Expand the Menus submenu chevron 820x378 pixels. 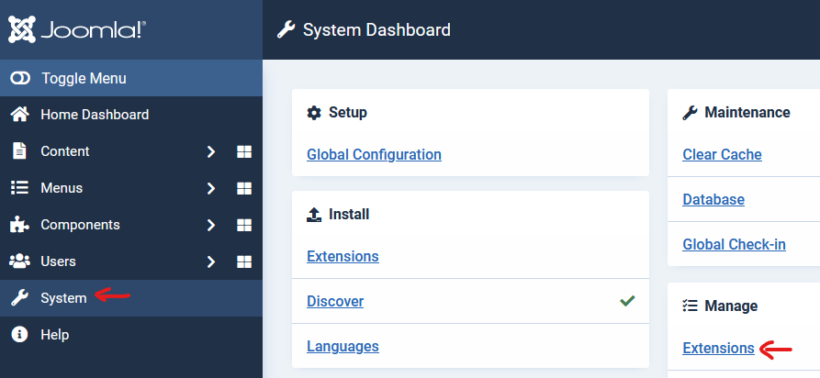pos(211,188)
